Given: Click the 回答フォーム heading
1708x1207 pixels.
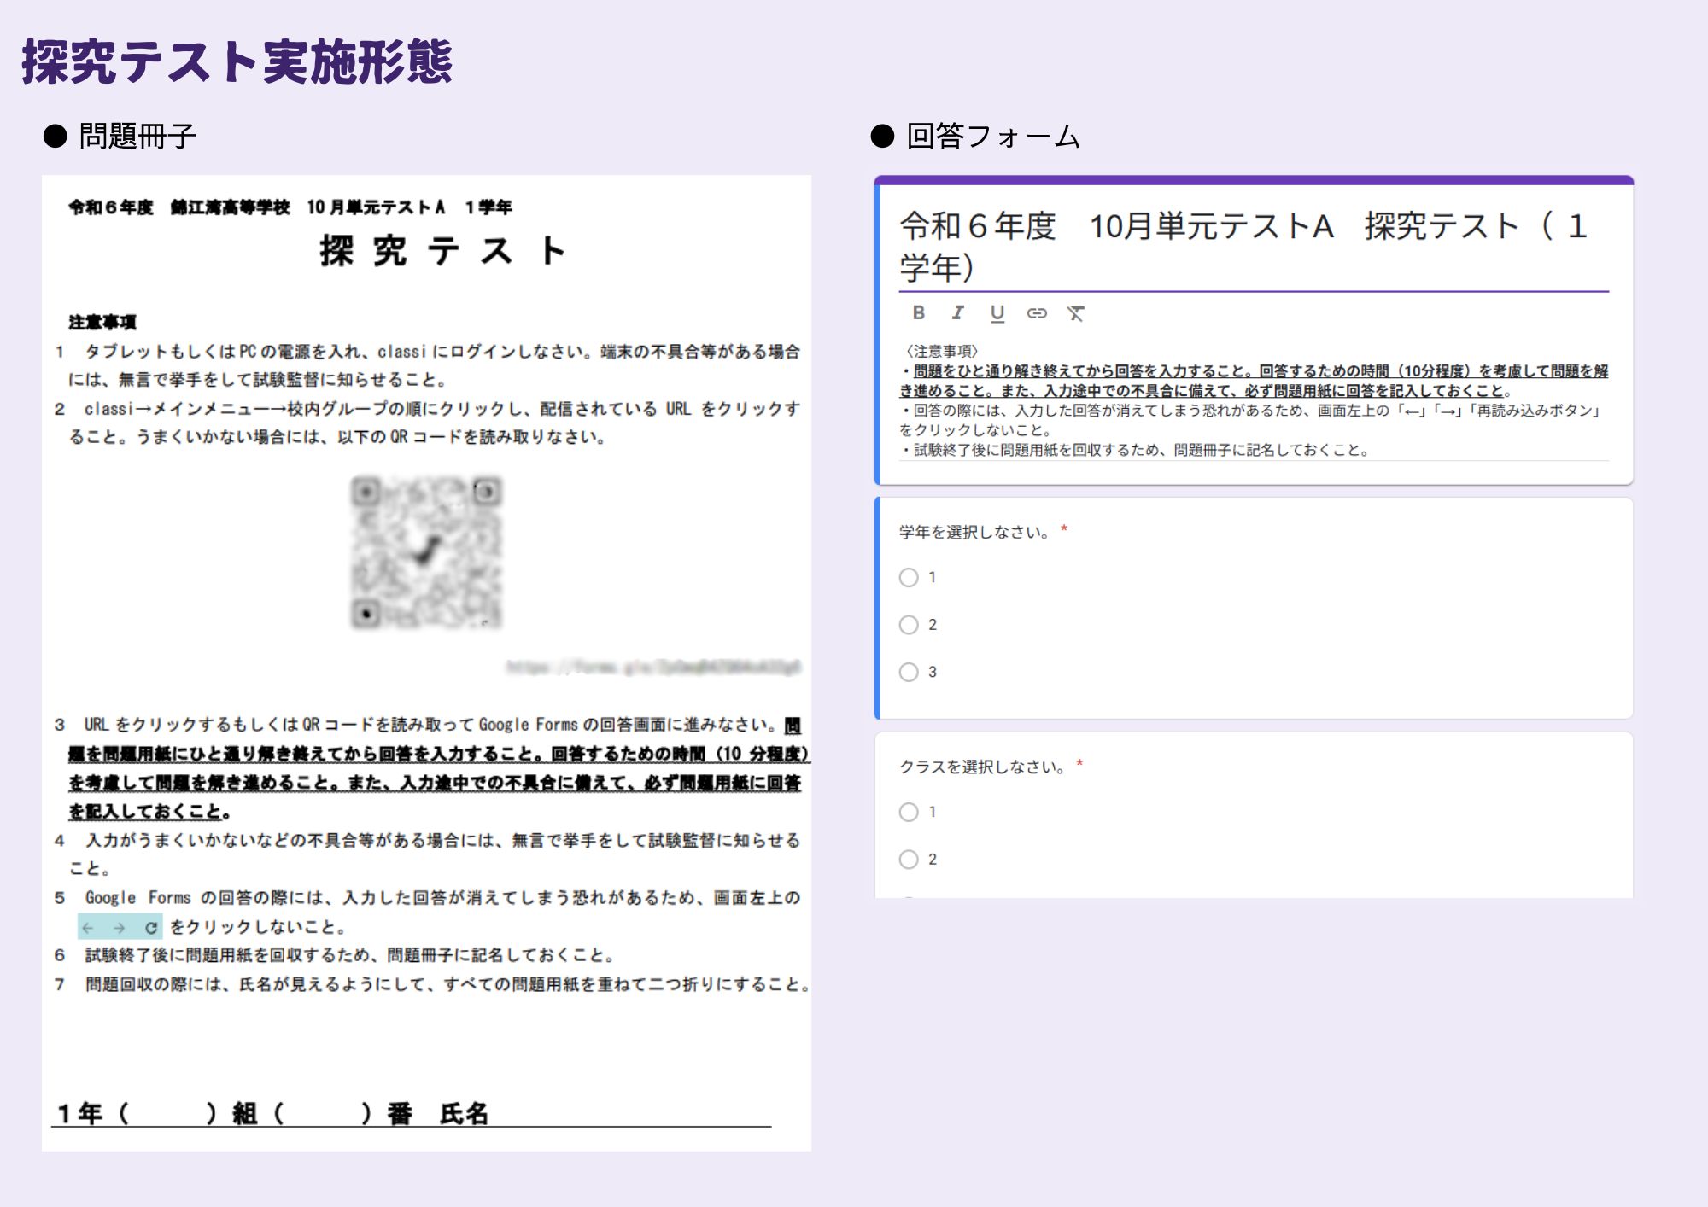Looking at the screenshot, I should (992, 137).
